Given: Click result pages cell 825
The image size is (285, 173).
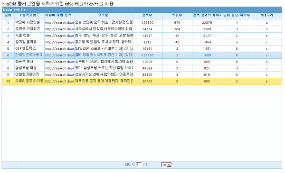Looking at the screenshot, I should click(207, 68).
